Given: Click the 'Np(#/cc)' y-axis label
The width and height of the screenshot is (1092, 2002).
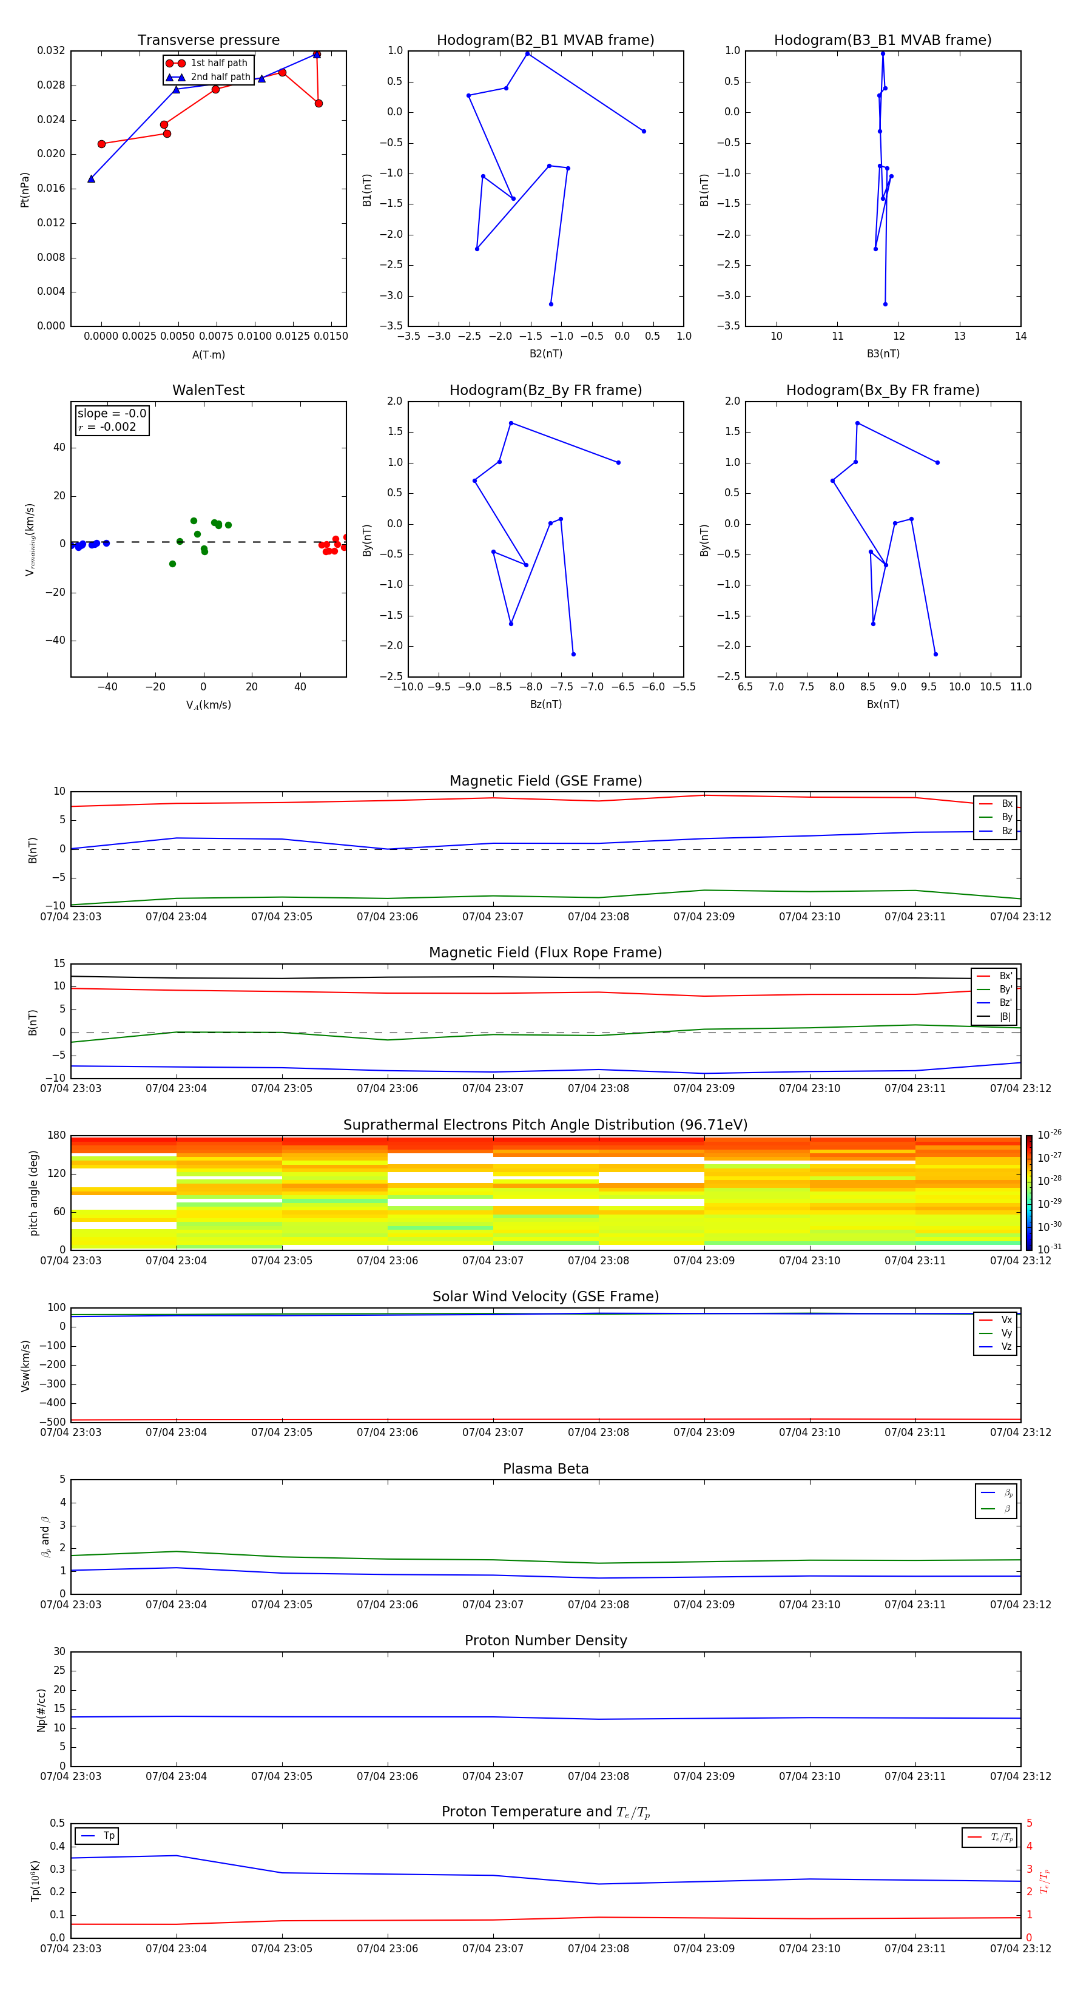Looking at the screenshot, I should click(41, 1710).
